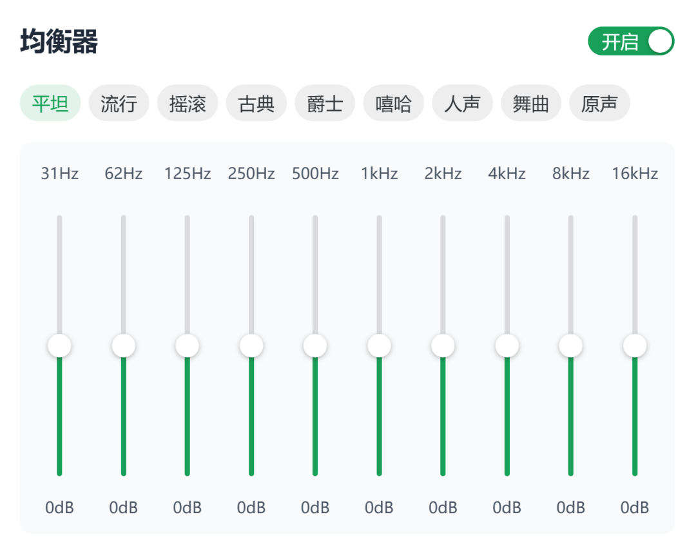
Task: Click the 125Hz band slider handle
Action: point(188,346)
